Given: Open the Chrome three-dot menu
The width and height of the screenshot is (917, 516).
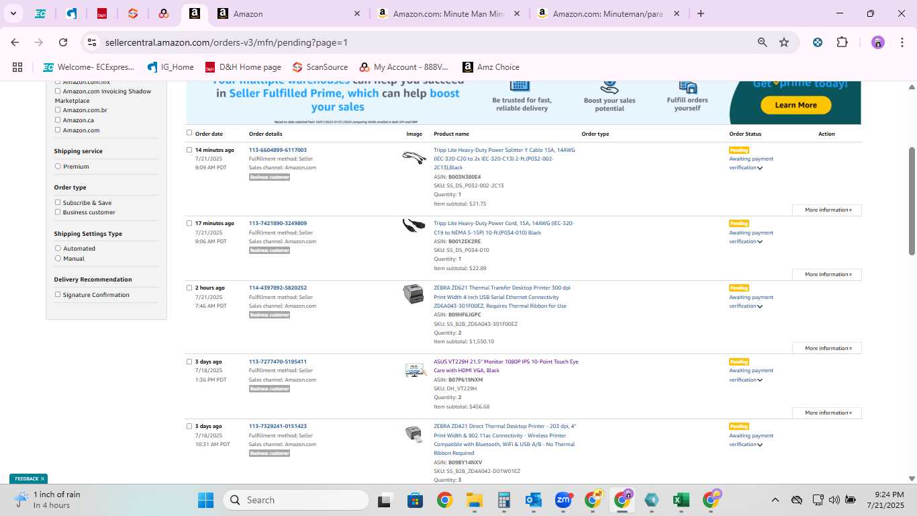Looking at the screenshot, I should point(902,42).
